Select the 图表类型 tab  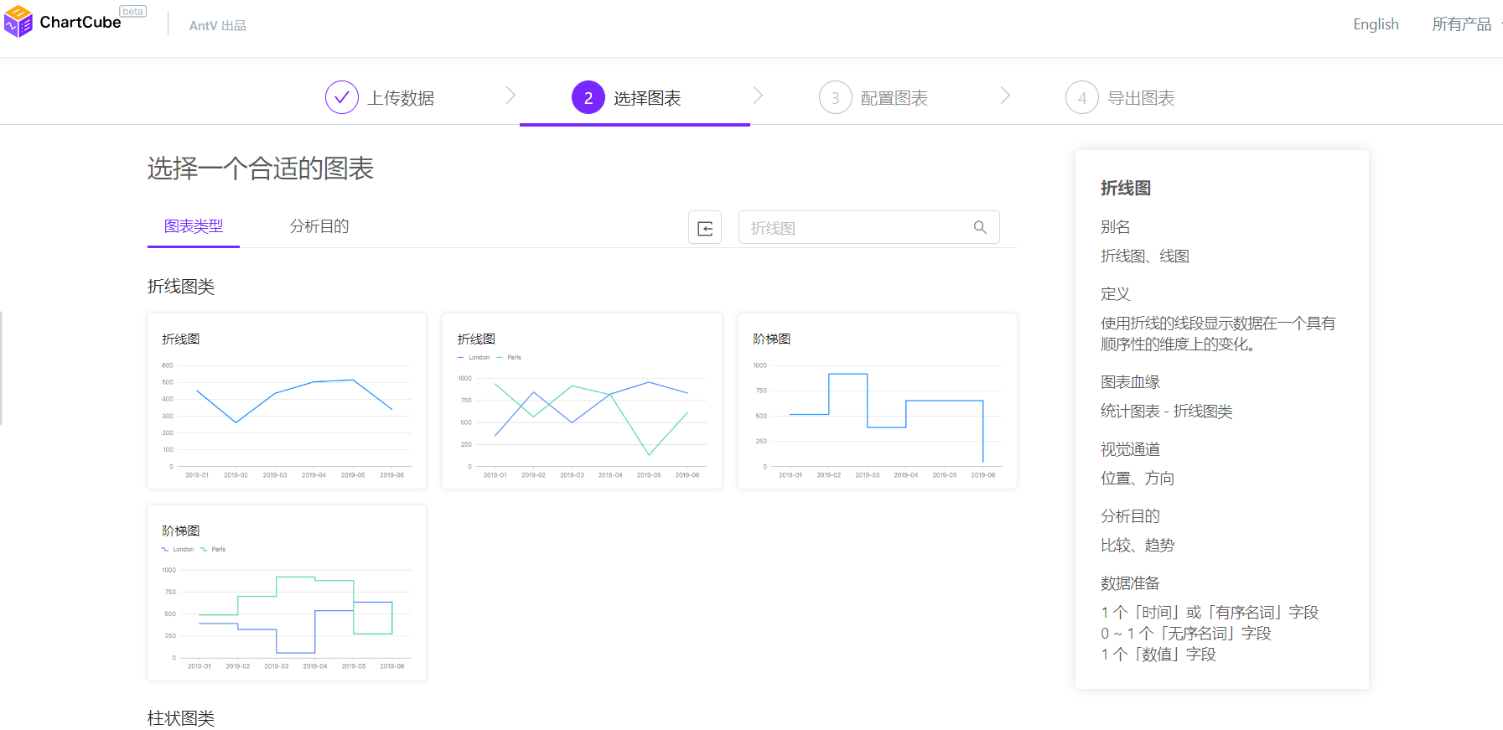[194, 226]
